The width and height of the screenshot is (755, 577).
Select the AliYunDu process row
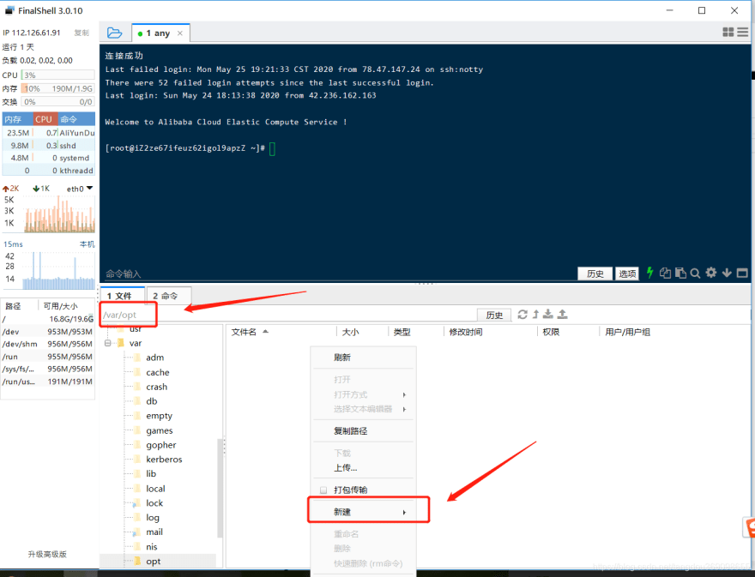(x=49, y=132)
